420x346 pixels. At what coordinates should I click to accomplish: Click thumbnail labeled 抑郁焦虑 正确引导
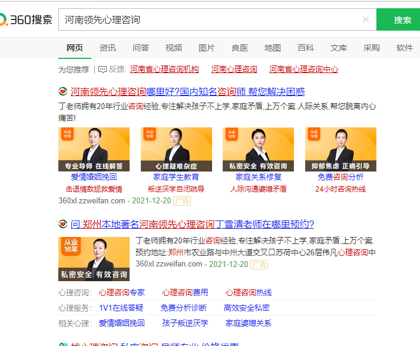point(340,149)
